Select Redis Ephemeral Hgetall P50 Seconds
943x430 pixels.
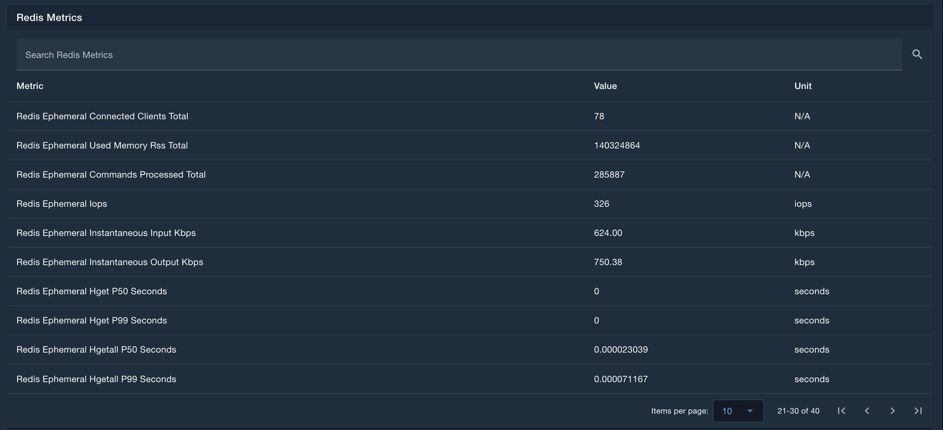tap(470, 350)
